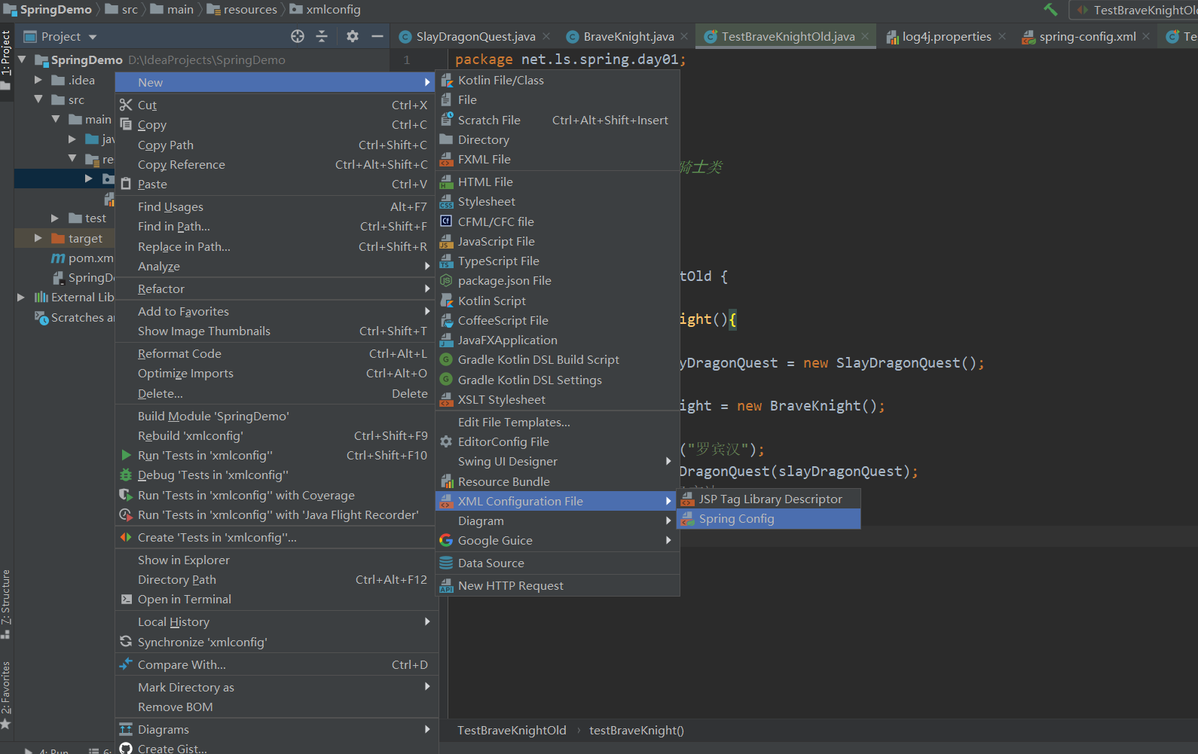Click the New HTTP Request API icon
The image size is (1198, 754).
[x=446, y=585]
